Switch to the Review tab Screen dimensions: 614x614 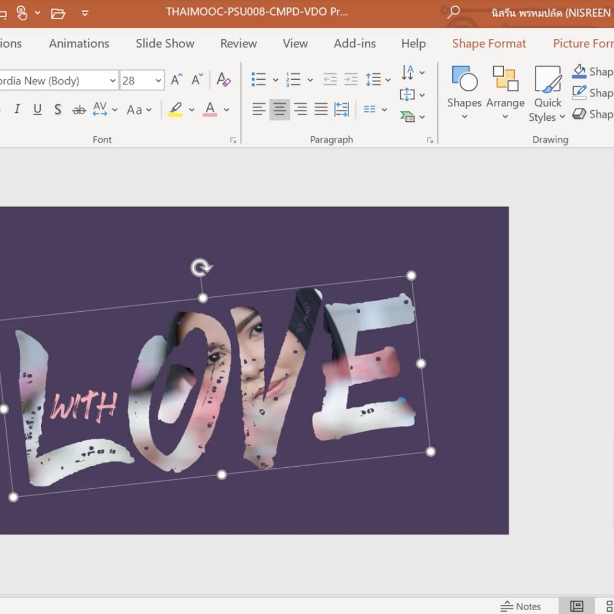(238, 43)
